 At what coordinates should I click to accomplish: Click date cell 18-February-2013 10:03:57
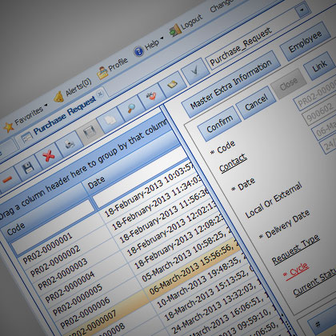coord(150,190)
